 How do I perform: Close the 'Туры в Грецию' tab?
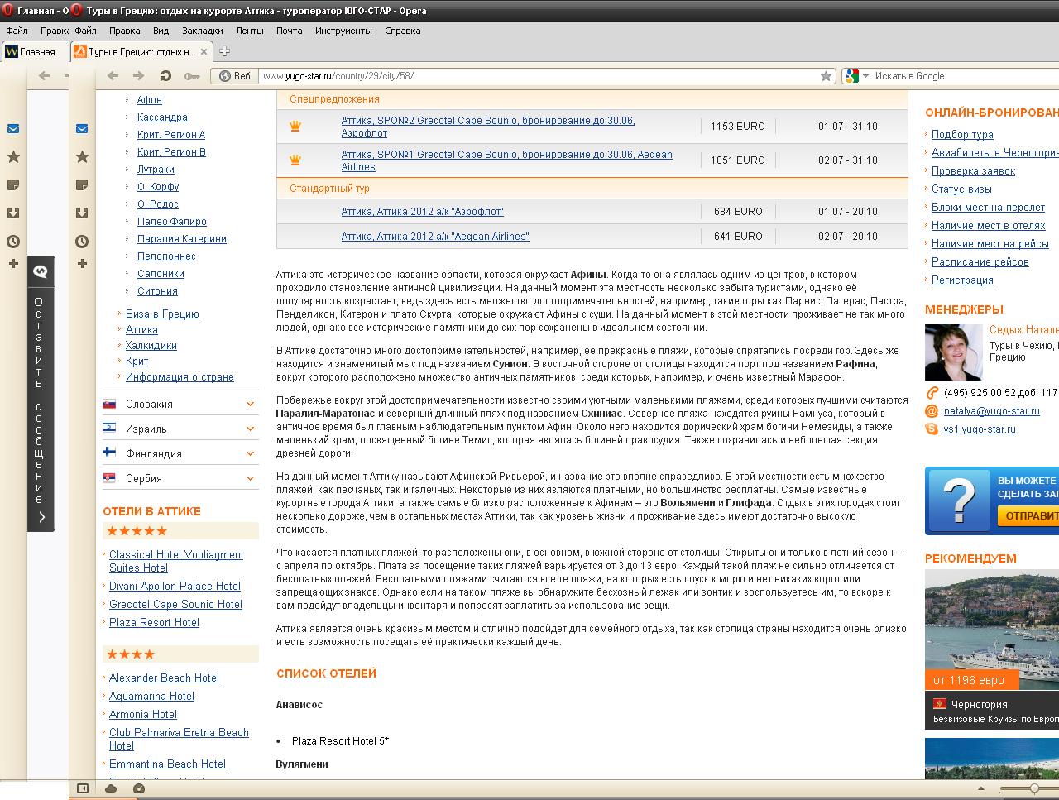point(204,51)
